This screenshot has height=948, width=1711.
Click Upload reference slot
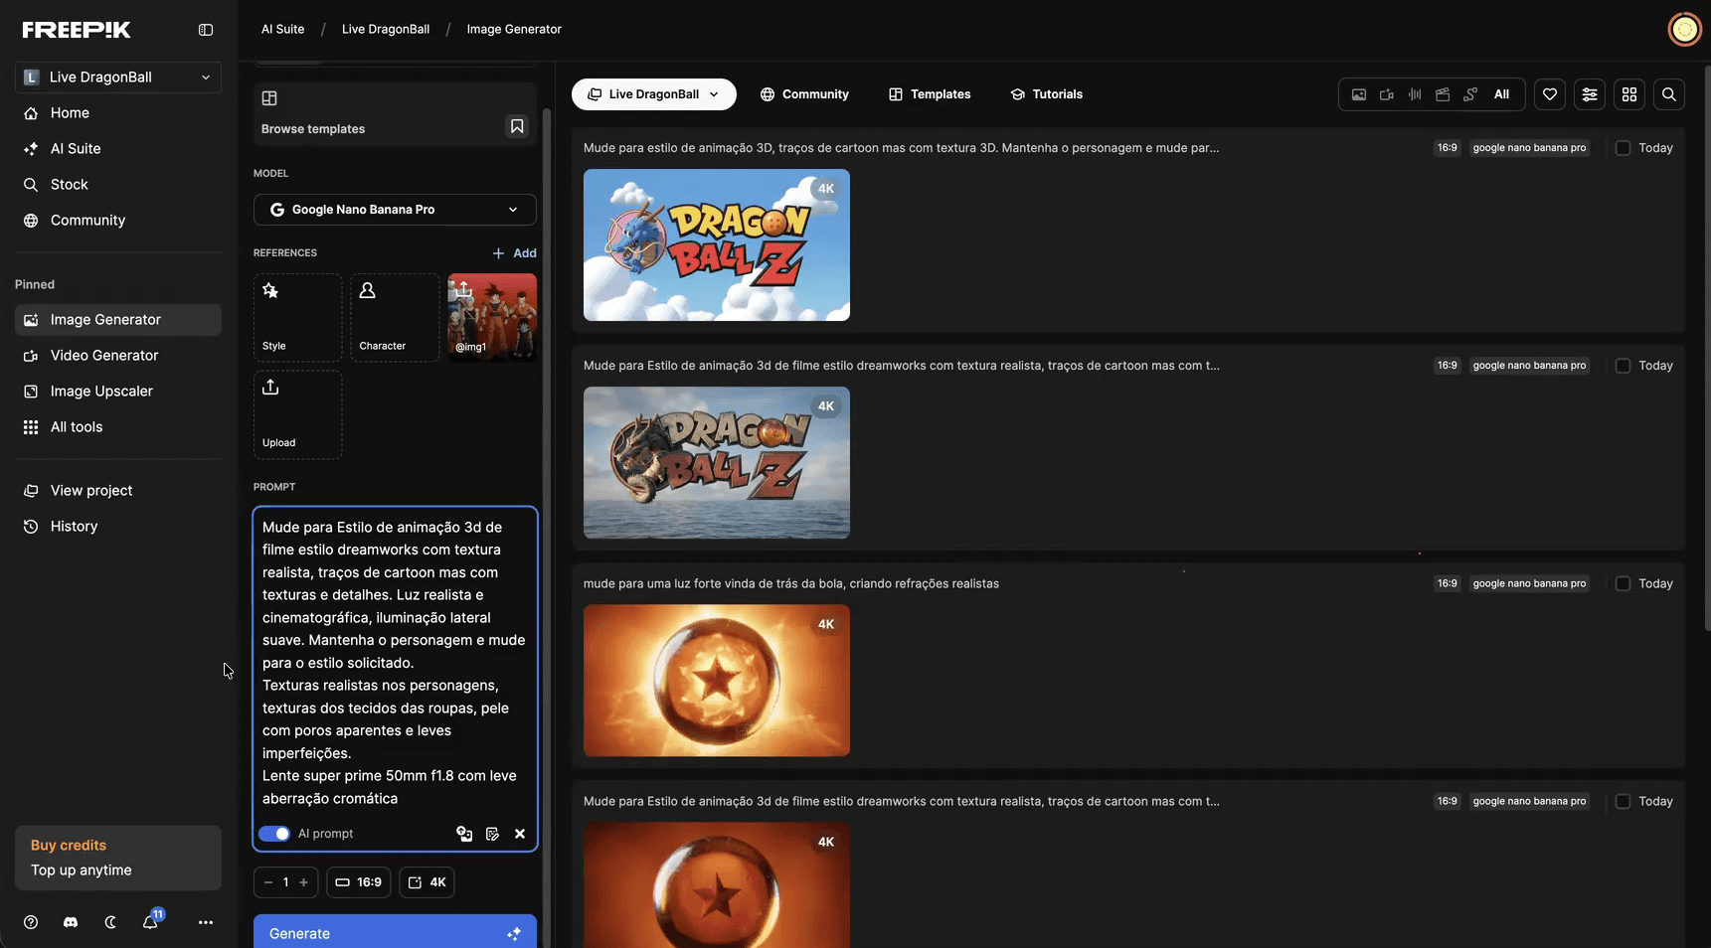(297, 414)
